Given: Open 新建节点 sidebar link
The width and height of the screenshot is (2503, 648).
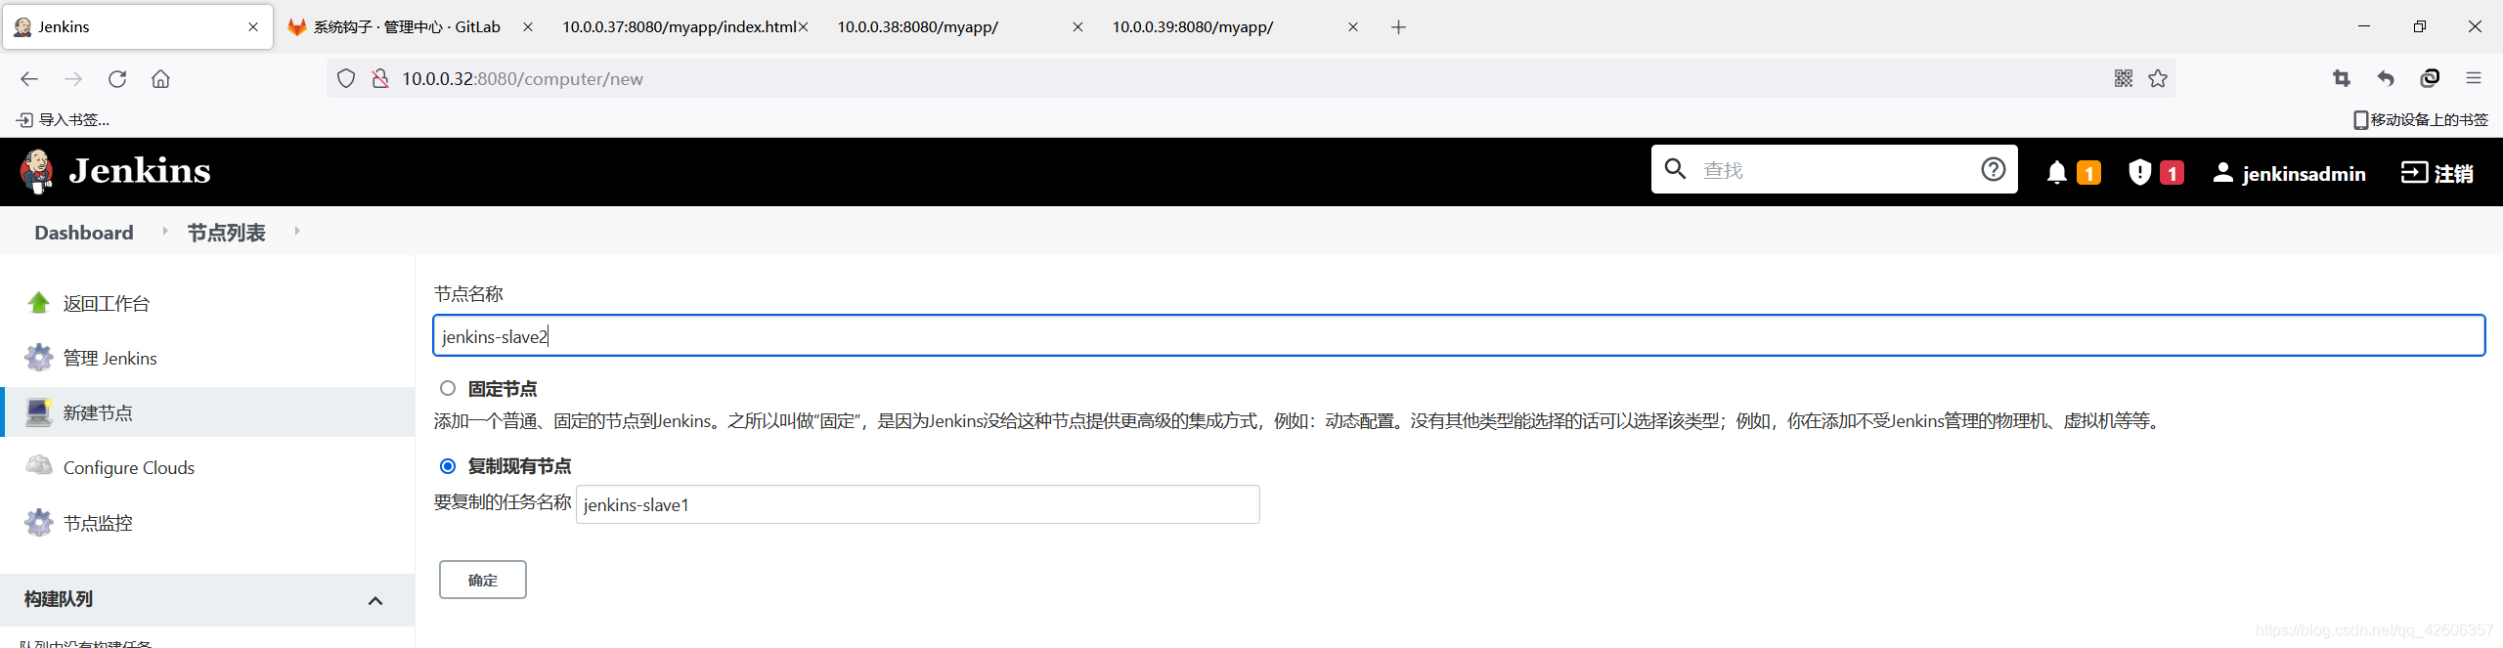Looking at the screenshot, I should 98,413.
